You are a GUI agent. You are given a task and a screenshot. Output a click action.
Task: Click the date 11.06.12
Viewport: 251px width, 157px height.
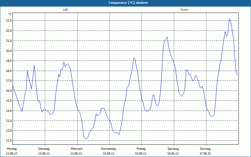[x=12, y=154]
